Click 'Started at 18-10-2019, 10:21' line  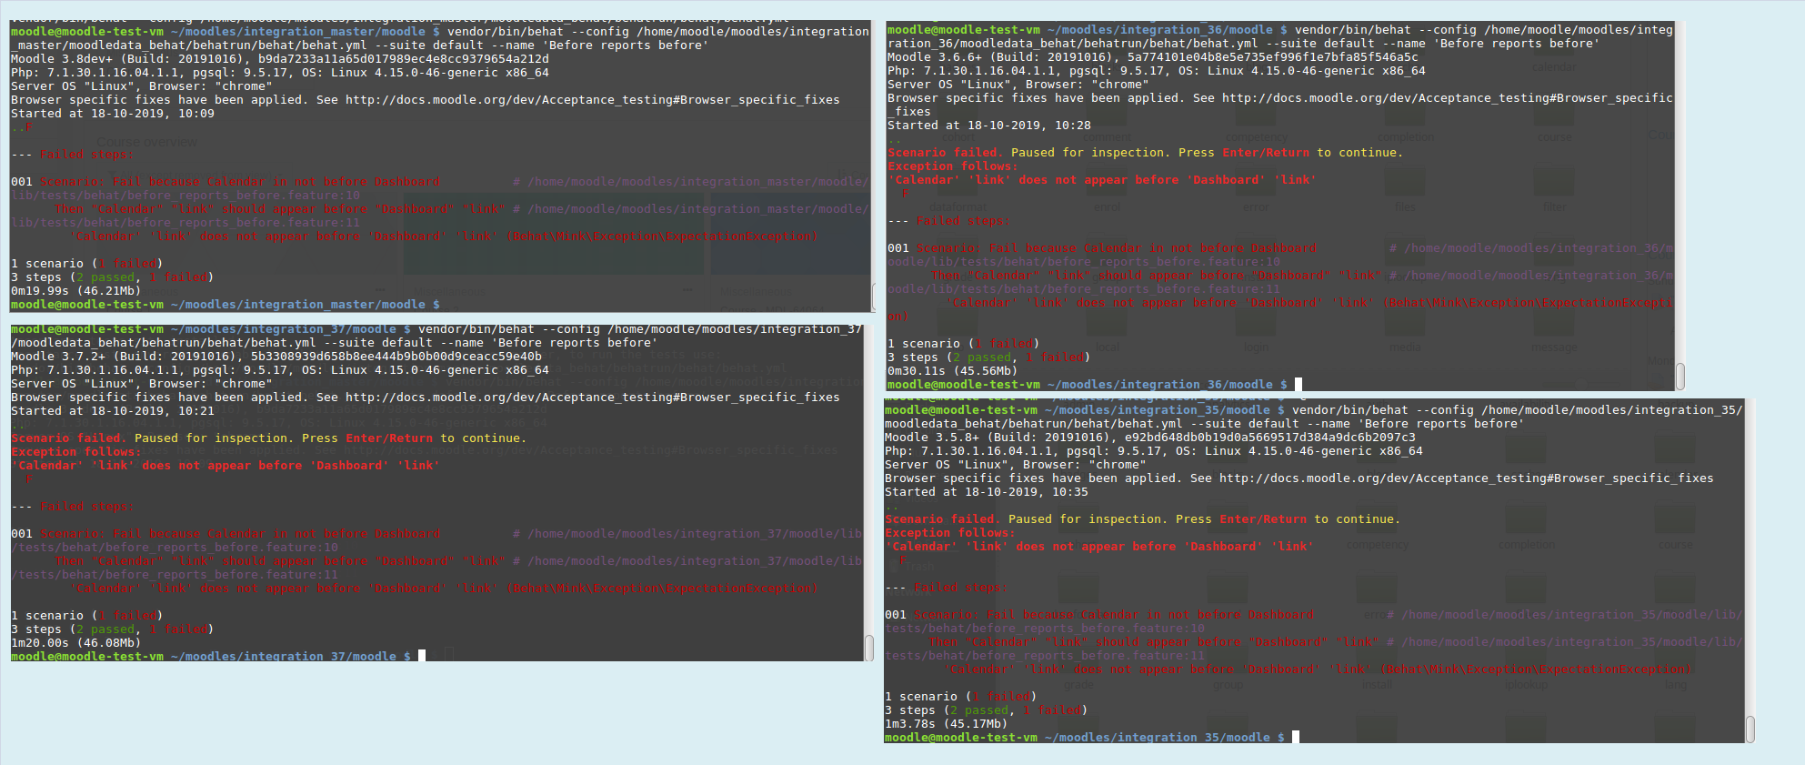click(113, 411)
